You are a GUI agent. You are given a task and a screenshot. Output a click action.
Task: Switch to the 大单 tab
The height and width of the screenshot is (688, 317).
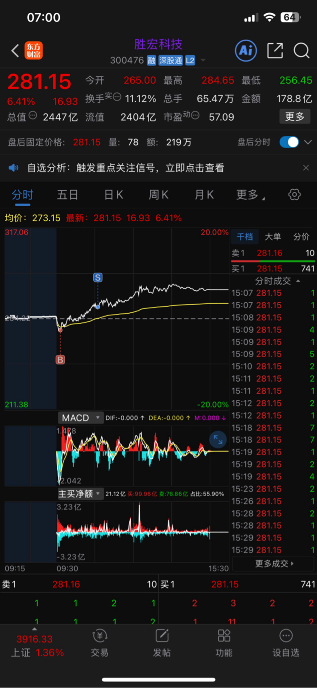[272, 236]
